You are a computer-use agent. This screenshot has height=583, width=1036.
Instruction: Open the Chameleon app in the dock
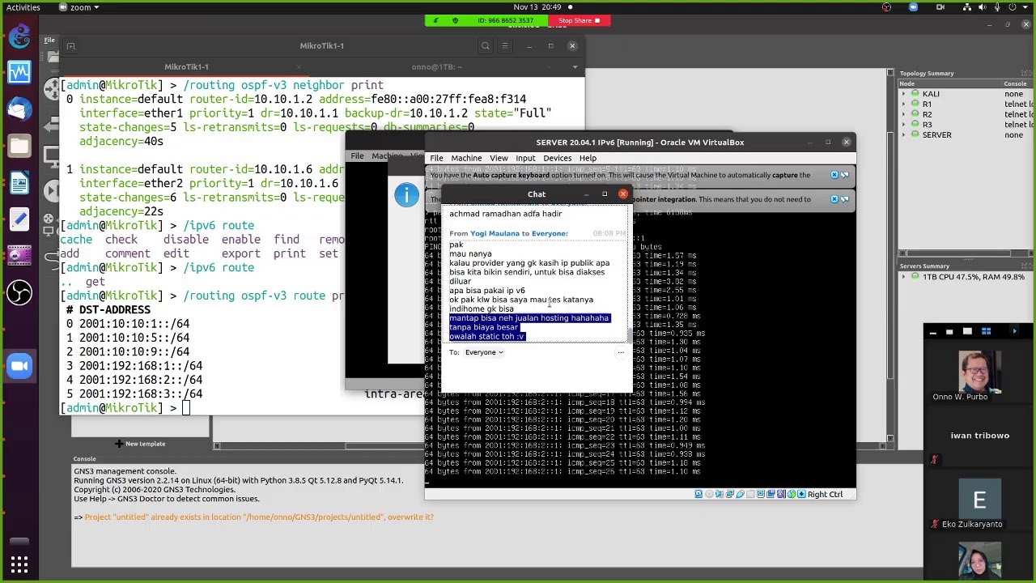19,36
